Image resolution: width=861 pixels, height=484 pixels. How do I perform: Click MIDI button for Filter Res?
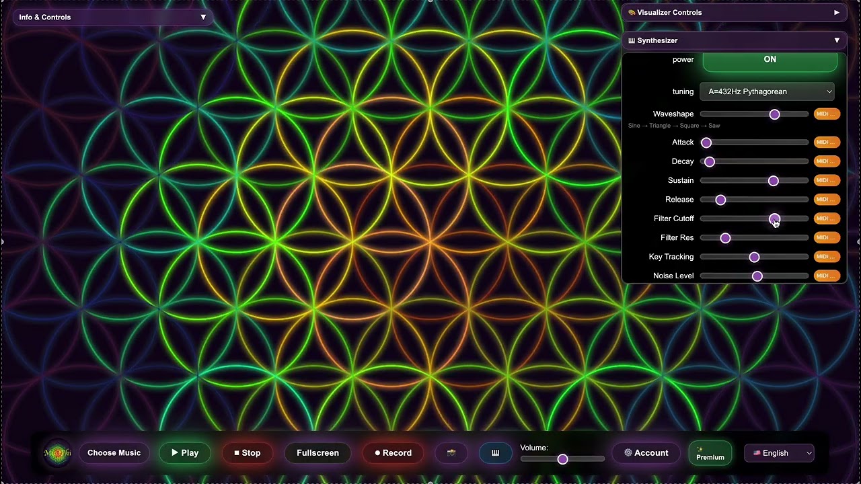tap(827, 237)
